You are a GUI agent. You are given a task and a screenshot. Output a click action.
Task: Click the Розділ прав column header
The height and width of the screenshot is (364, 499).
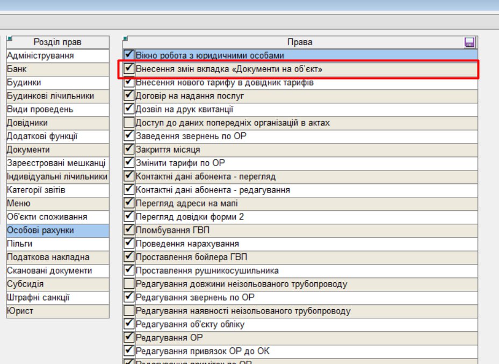tap(57, 42)
